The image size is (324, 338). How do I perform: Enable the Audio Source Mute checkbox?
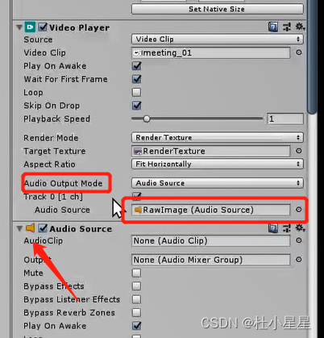[137, 273]
